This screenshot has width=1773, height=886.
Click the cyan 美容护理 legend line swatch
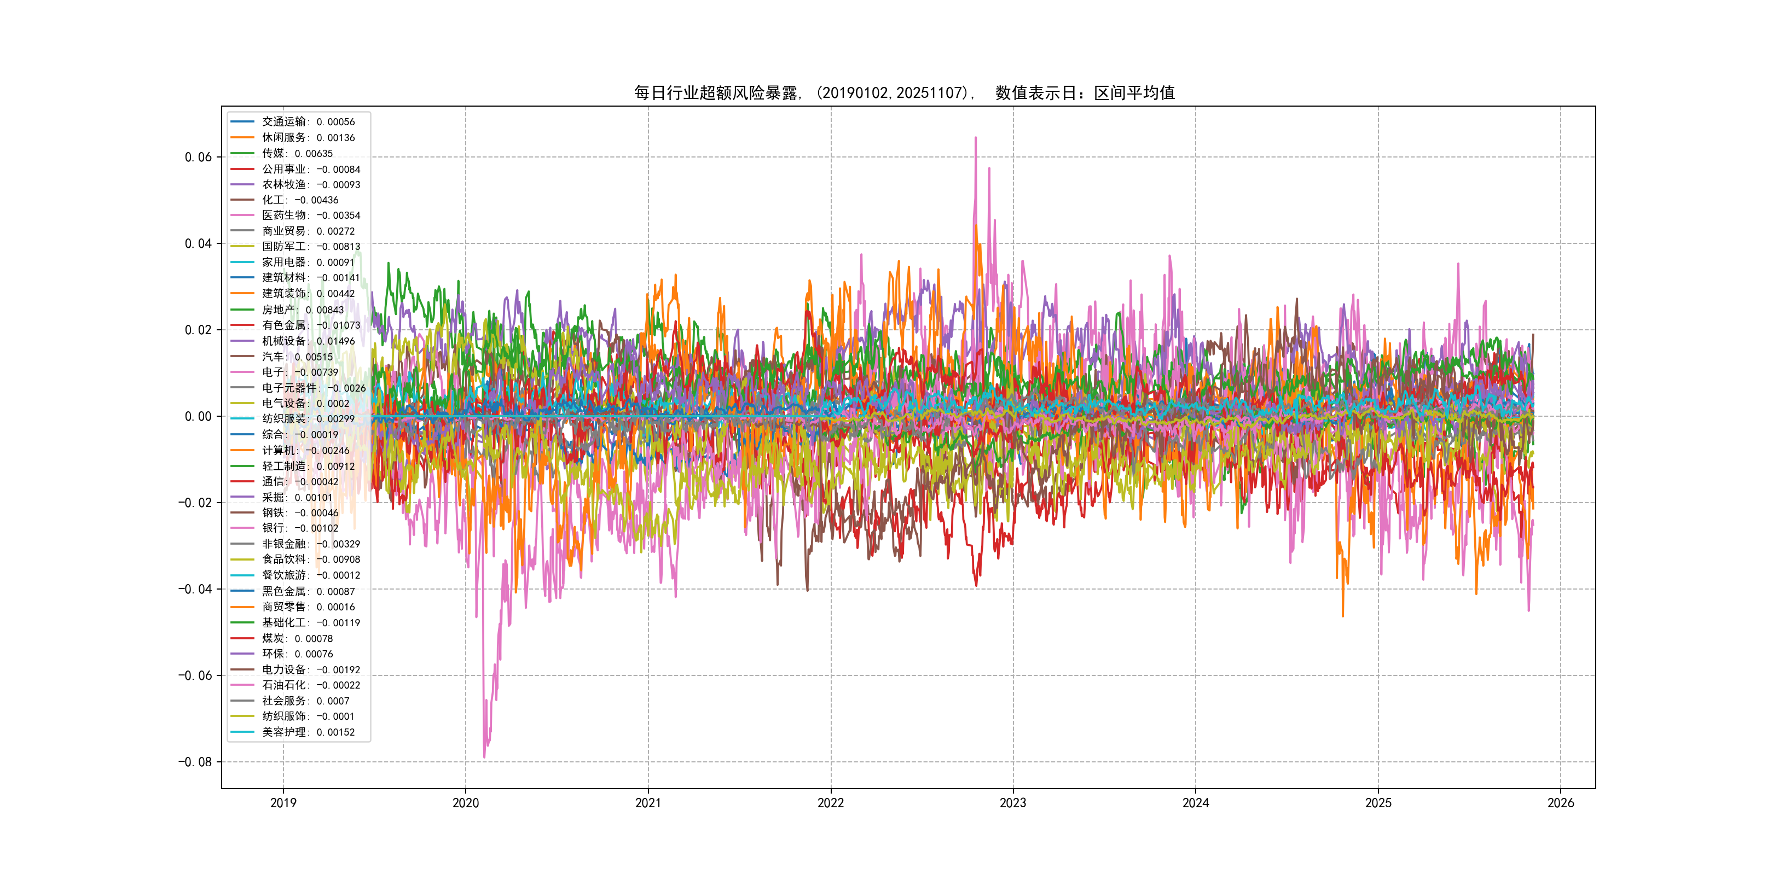(x=242, y=732)
